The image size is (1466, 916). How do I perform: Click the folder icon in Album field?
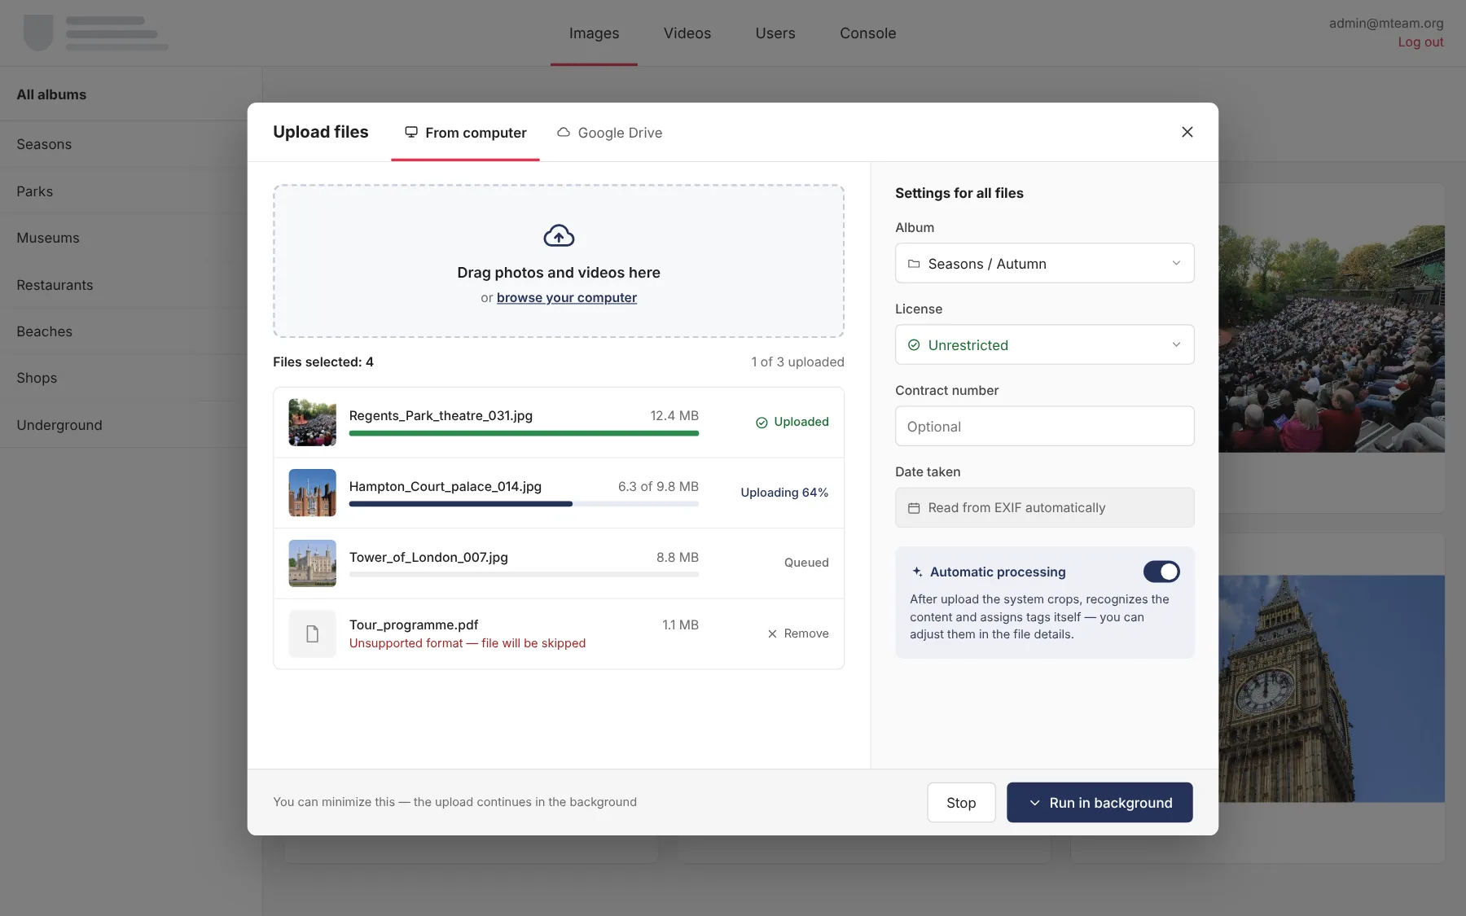tap(914, 264)
